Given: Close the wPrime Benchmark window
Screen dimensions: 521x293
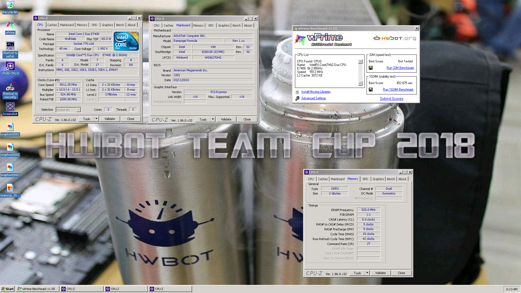Looking at the screenshot, I should tap(417, 28).
